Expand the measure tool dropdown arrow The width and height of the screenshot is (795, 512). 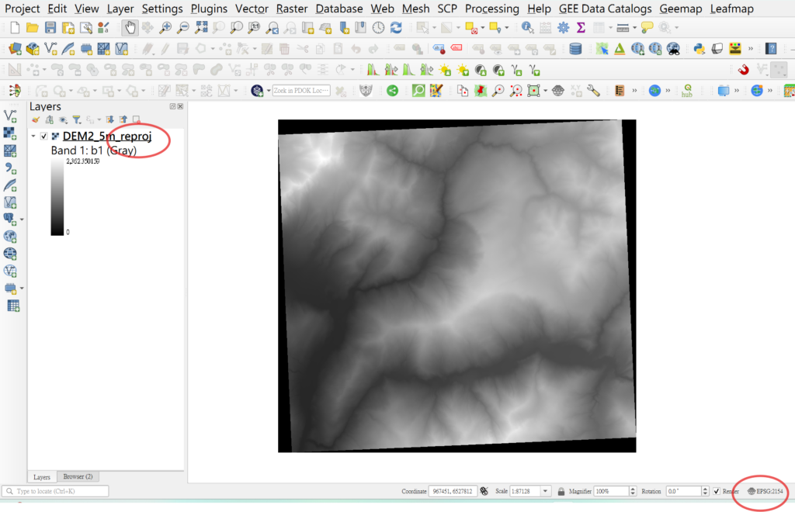635,28
